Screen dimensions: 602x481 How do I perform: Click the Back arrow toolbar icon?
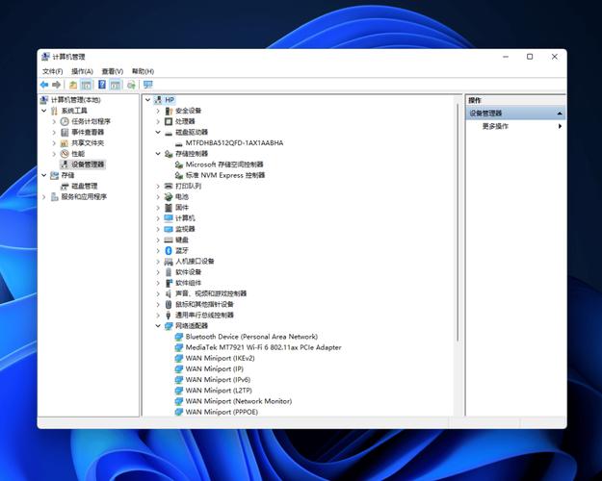click(x=44, y=85)
